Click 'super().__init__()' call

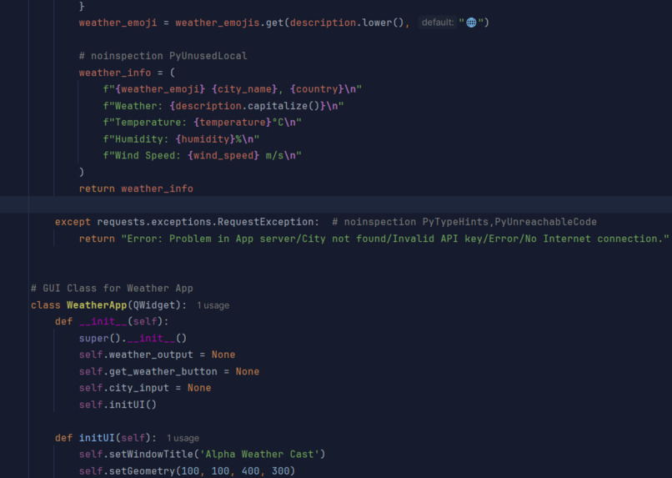point(133,338)
